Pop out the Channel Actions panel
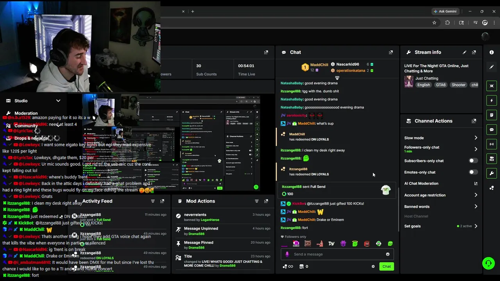The image size is (500, 281). point(474,121)
